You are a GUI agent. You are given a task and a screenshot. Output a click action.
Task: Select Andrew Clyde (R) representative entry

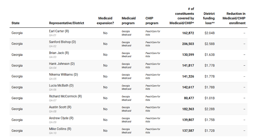[x=61, y=118]
